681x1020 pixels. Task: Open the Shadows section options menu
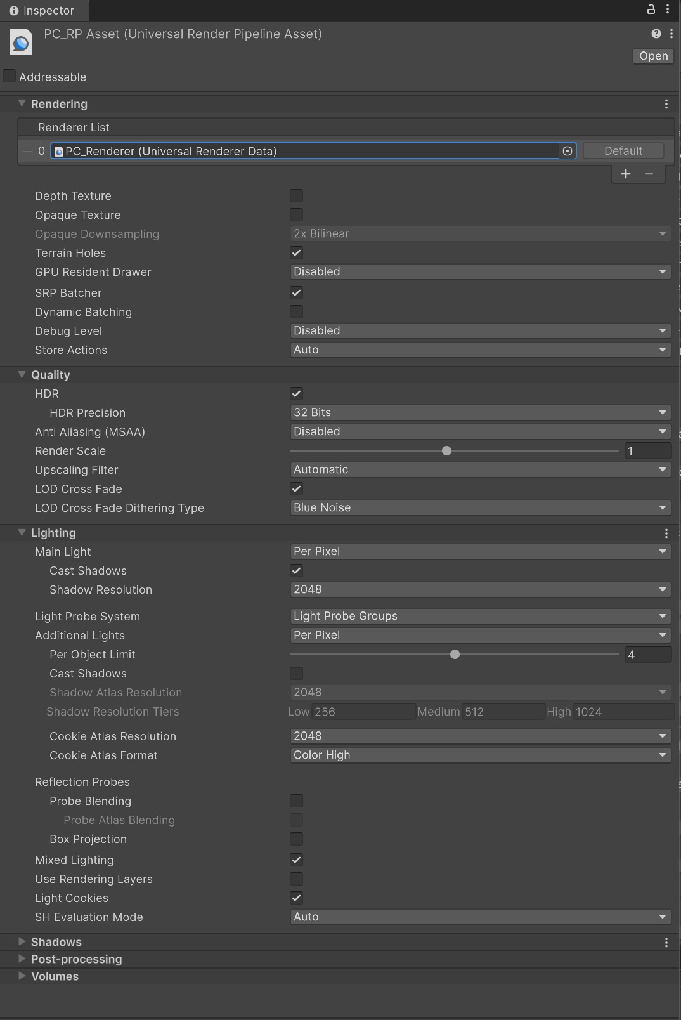tap(666, 943)
